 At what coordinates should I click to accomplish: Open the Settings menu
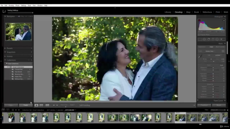pos(23,5)
